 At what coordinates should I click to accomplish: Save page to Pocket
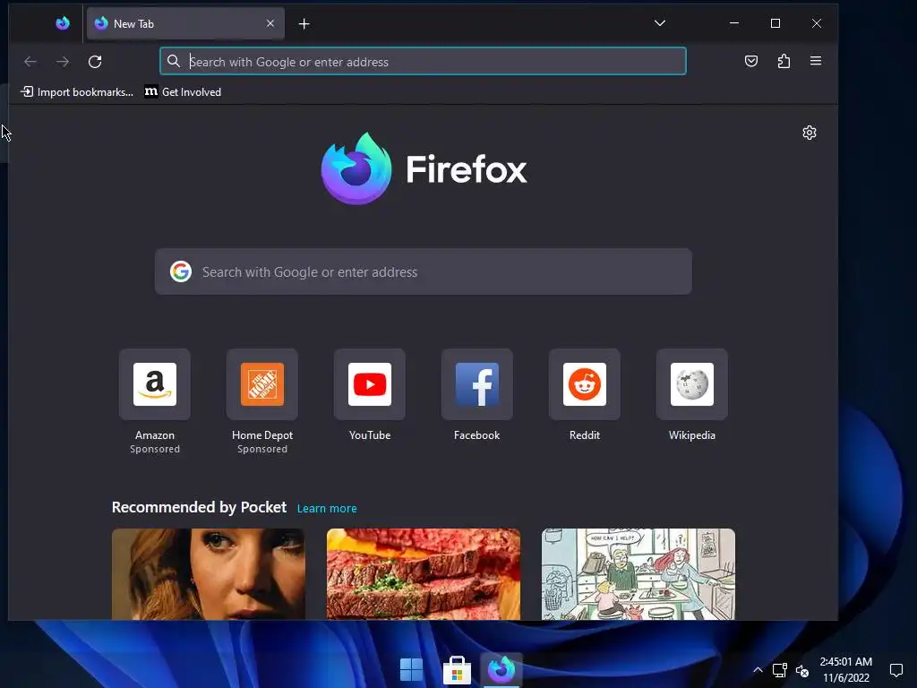[751, 61]
